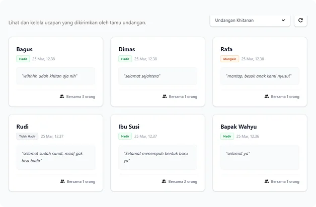The image size is (316, 207).
Task: Click Bapak Wahyu's "selamat ya" message
Action: click(238, 153)
